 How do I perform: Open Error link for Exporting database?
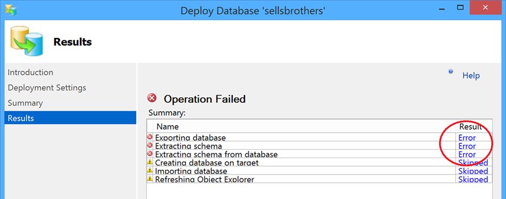click(x=467, y=138)
